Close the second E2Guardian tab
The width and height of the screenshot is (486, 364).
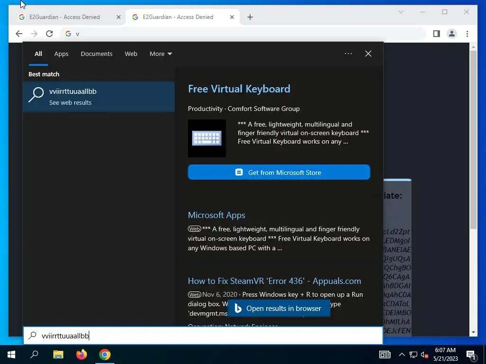point(232,17)
